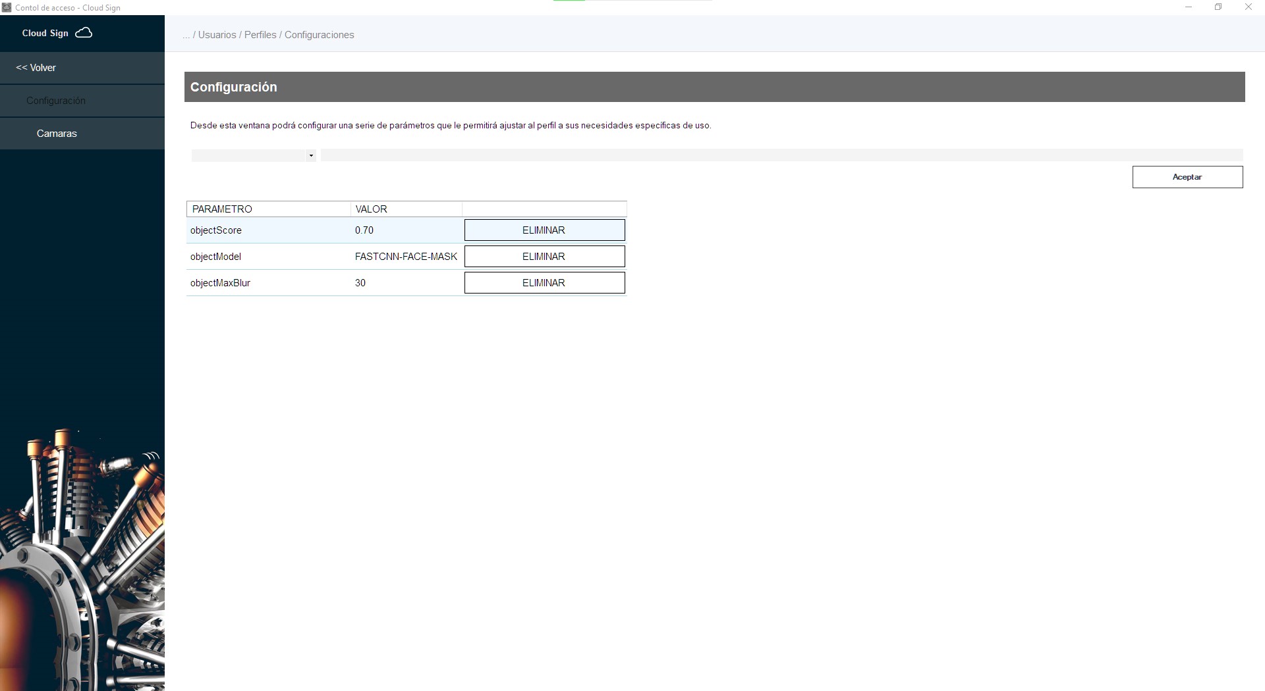
Task: Click the FASTCNN-FACE-MASK value cell
Action: [406, 257]
